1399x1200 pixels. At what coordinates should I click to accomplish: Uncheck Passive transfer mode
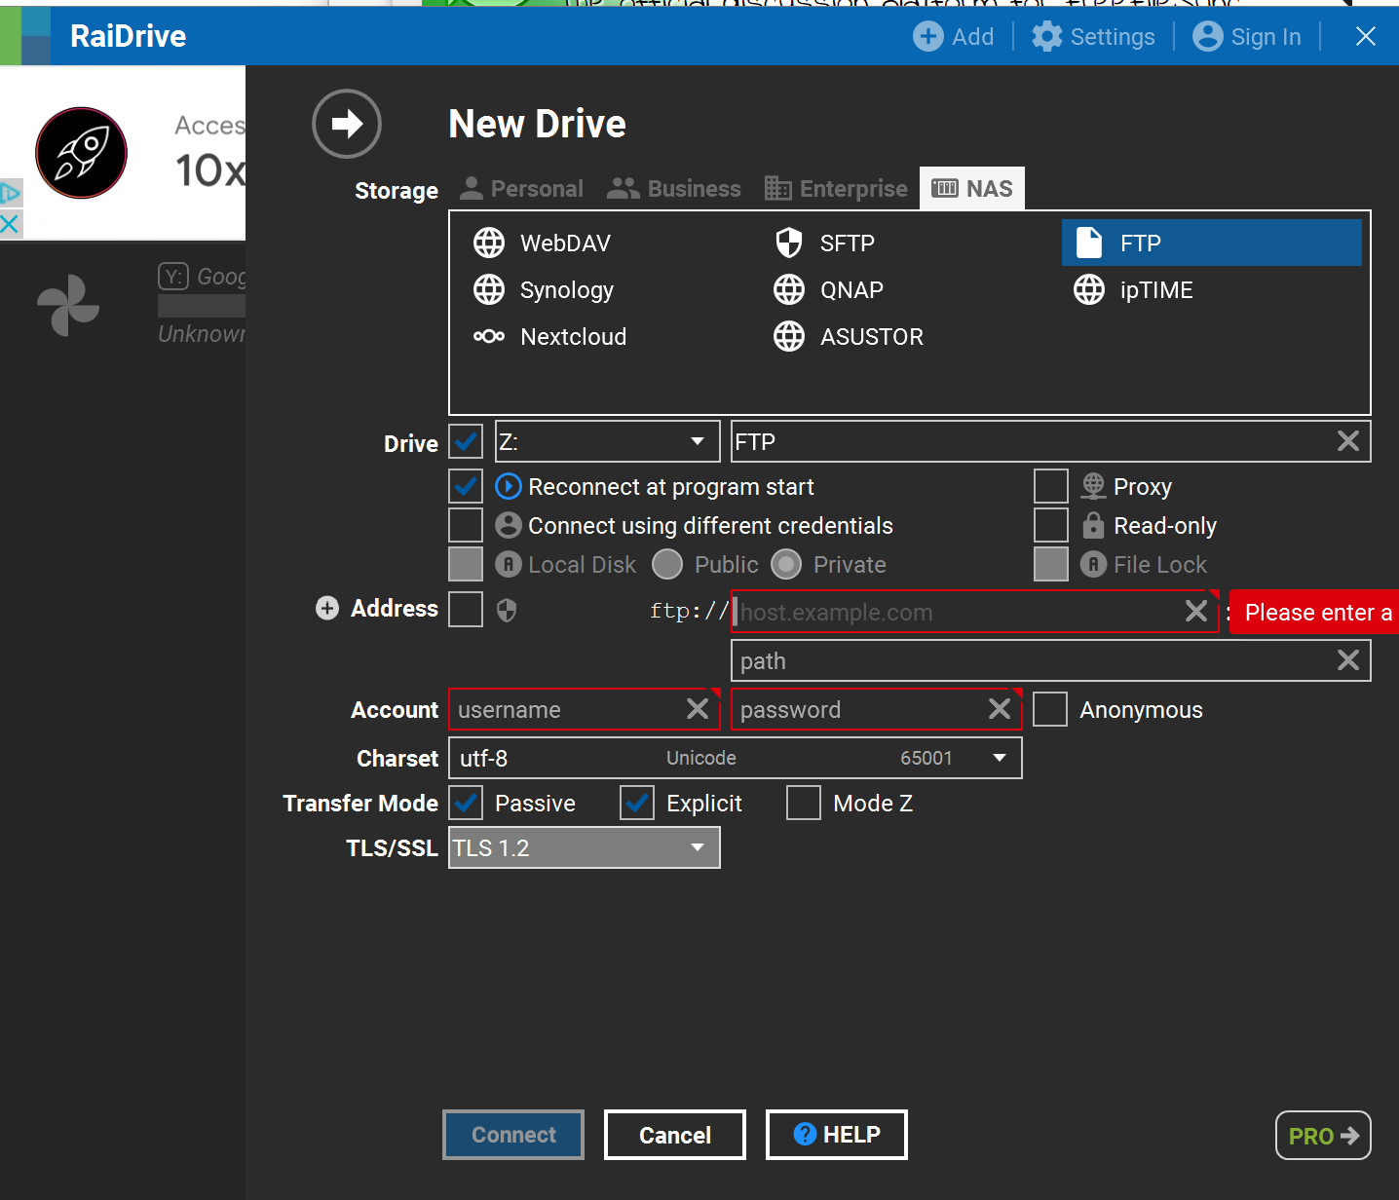(x=466, y=803)
